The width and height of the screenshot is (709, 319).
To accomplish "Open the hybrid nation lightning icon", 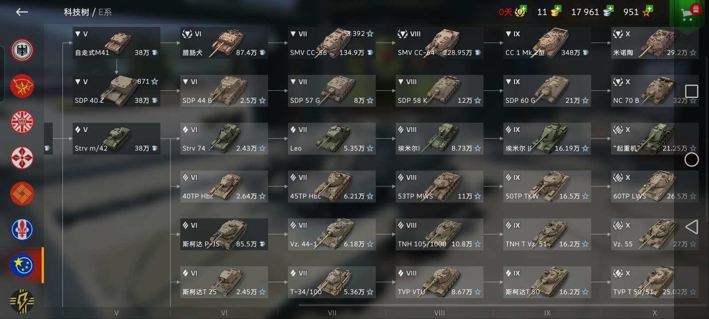I will 22,300.
